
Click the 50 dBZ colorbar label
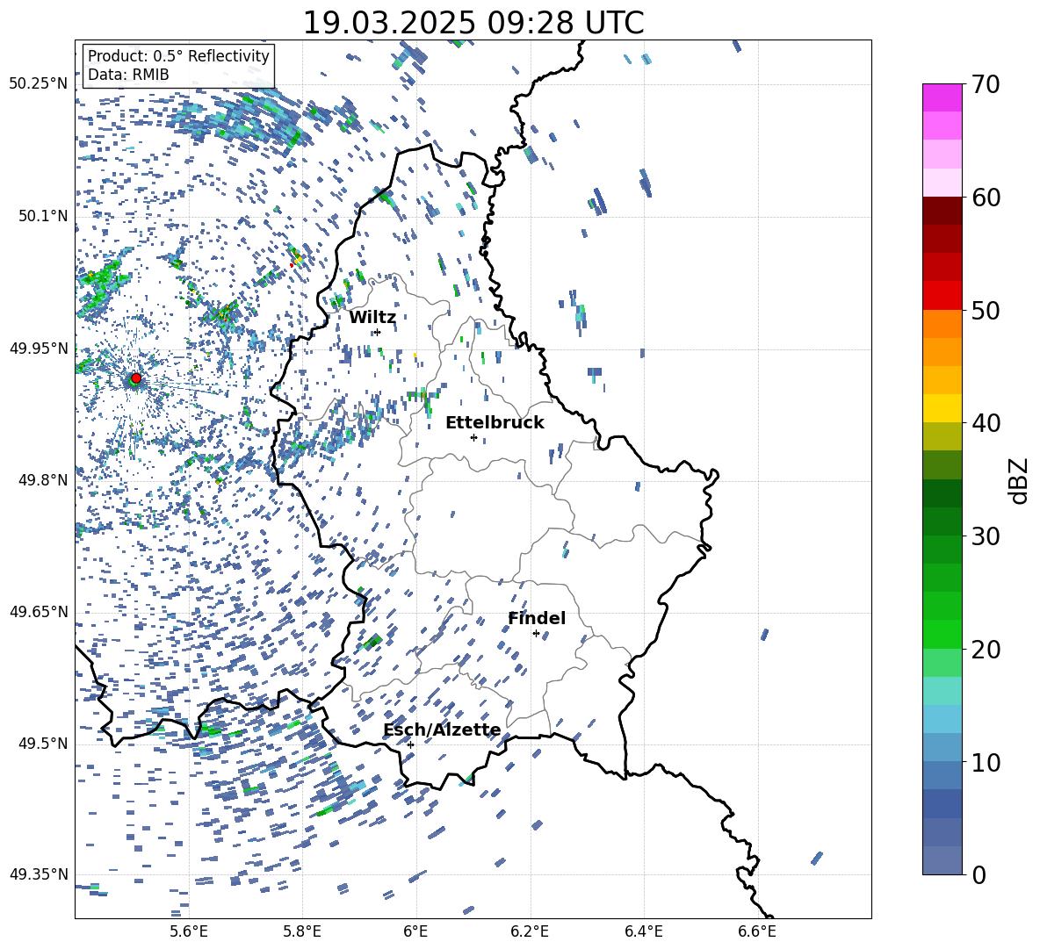tap(985, 310)
